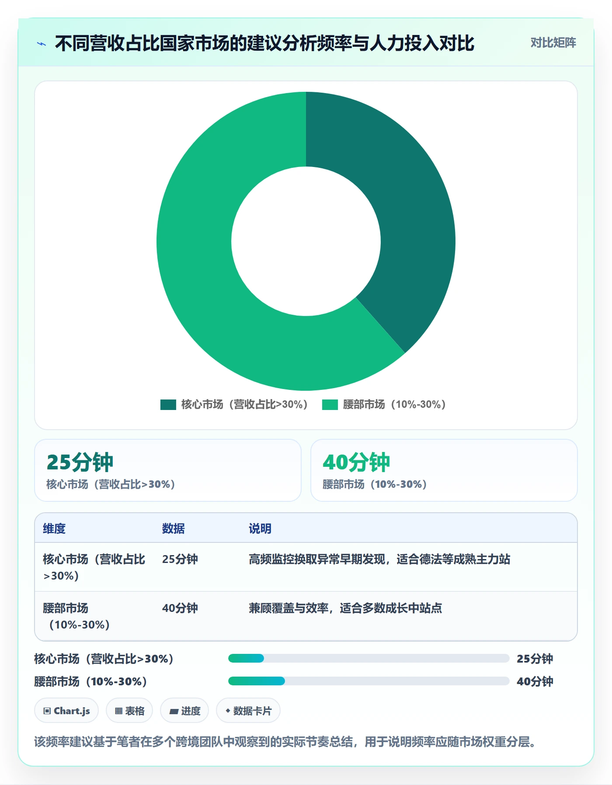
Task: Click the 表格 tag chip
Action: (129, 711)
